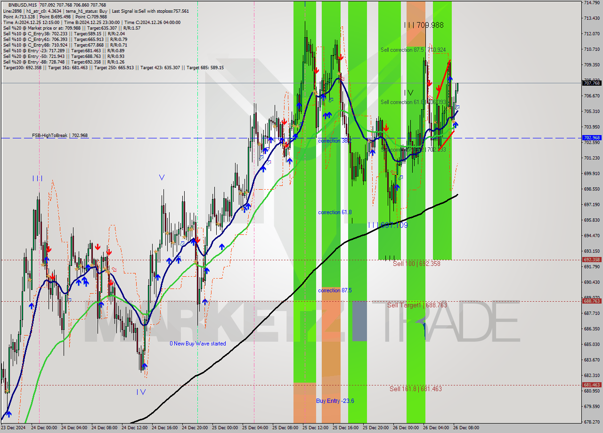Select the 'FSB-HighToBreak | 702.968' line label
603x433 pixels.
(x=60, y=136)
